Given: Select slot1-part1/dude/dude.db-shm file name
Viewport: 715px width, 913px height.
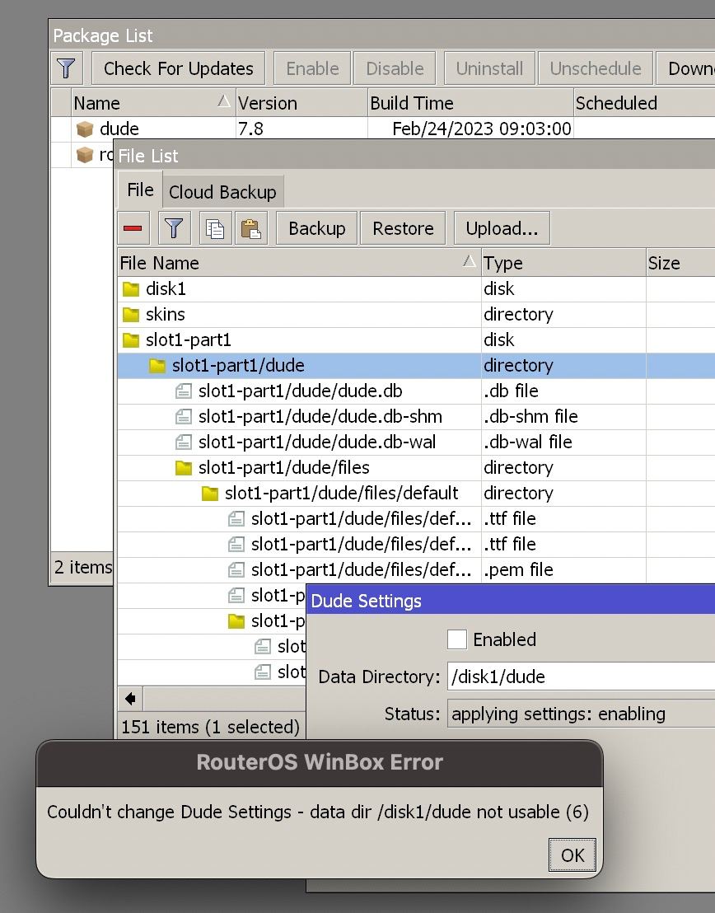Looking at the screenshot, I should click(320, 417).
